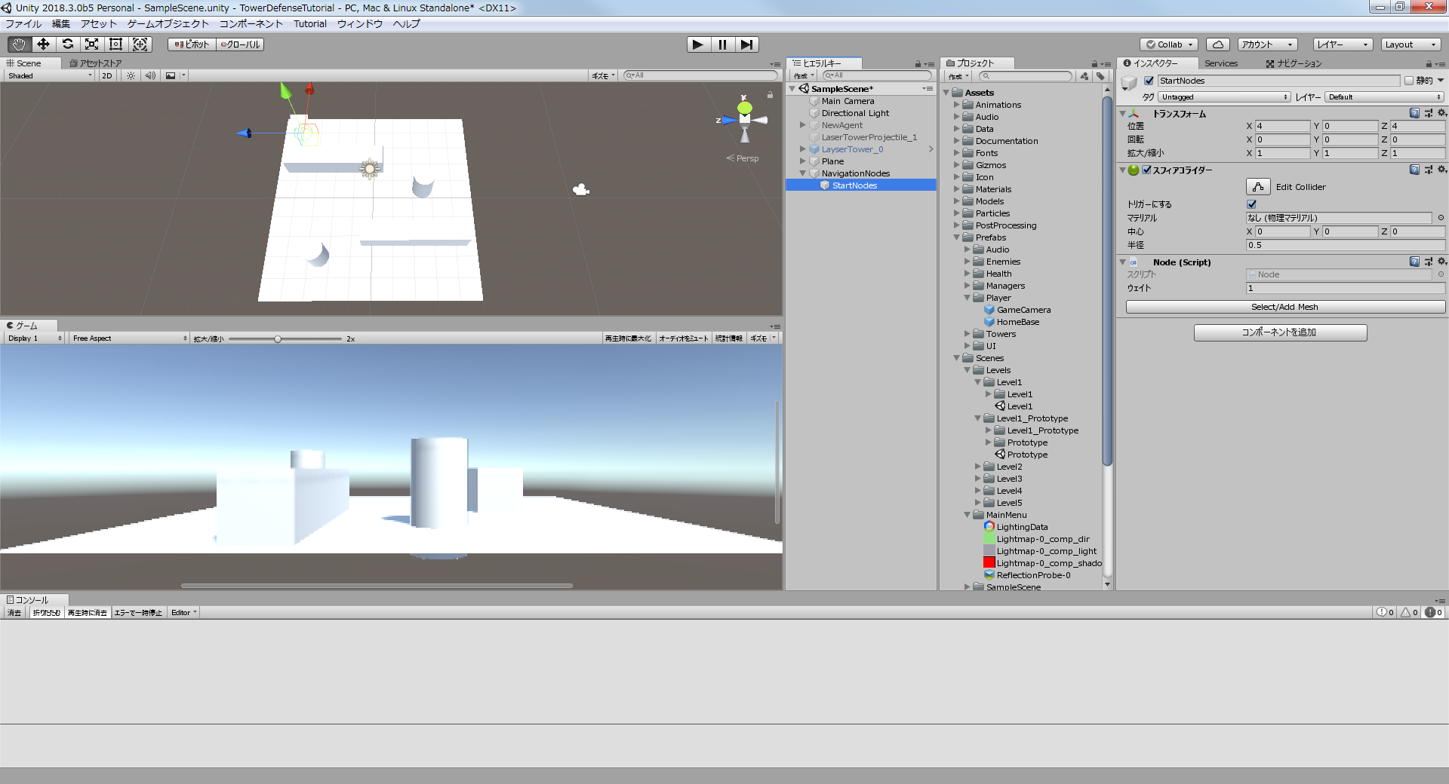The height and width of the screenshot is (784, 1449).
Task: Open the StartNodes object icon picker
Action: click(1130, 84)
